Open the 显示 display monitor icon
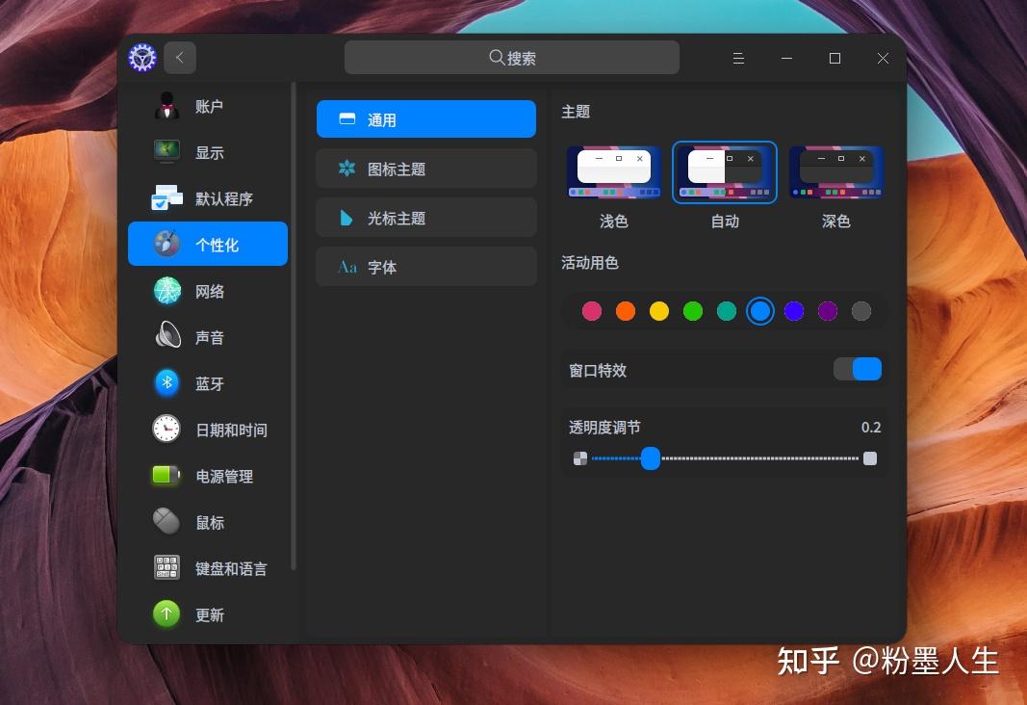Image resolution: width=1027 pixels, height=705 pixels. click(x=167, y=151)
